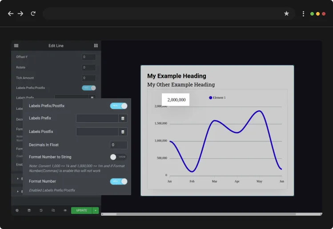Open the History icon
Image resolution: width=333 pixels, height=229 pixels.
pyautogui.click(x=41, y=210)
